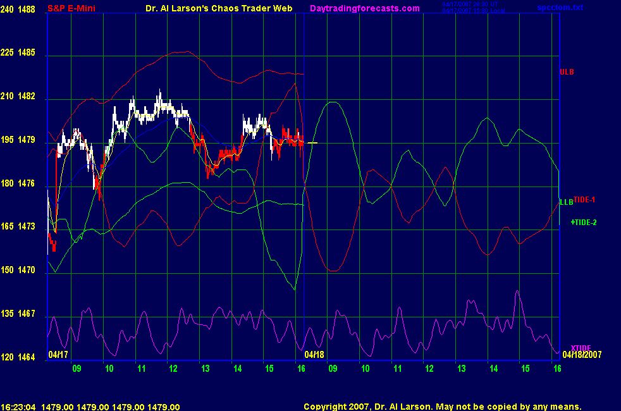Select the green LLB legend label
621x411 pixels.
(x=566, y=202)
